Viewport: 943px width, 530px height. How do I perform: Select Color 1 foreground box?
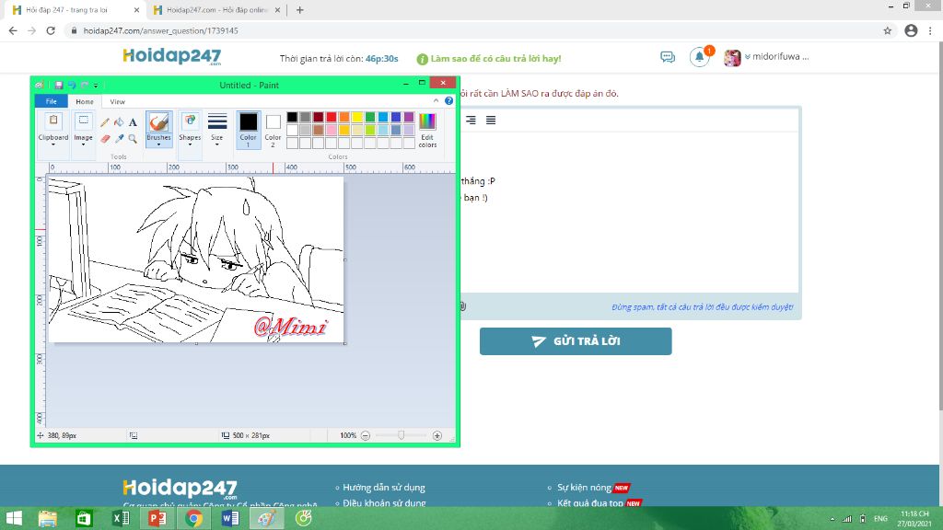point(249,130)
